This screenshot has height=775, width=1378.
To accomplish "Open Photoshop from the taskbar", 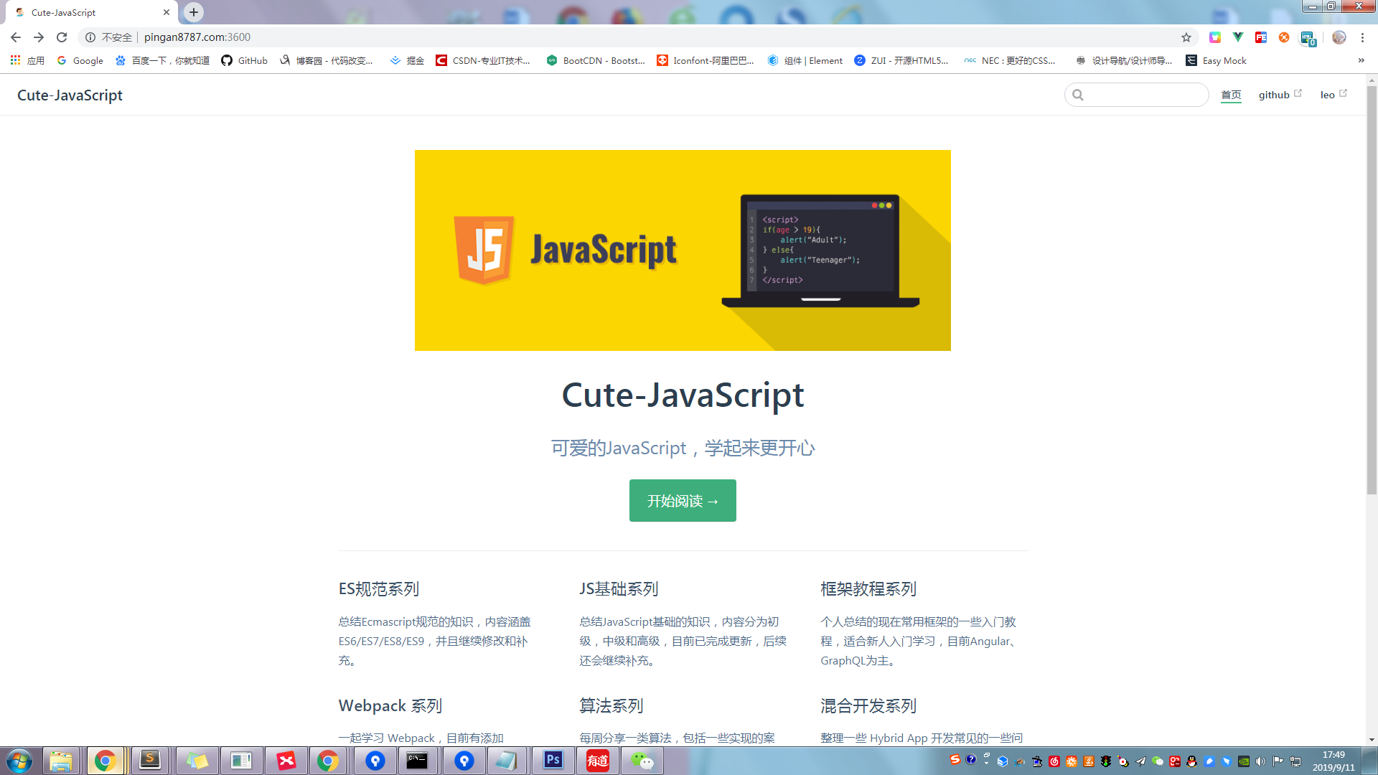I will 553,760.
